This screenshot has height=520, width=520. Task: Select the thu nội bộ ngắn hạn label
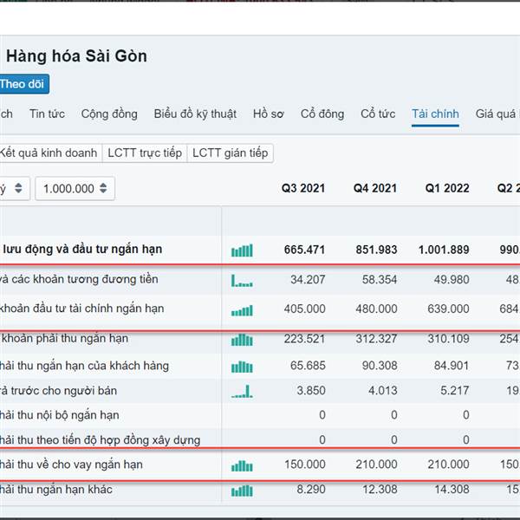click(x=59, y=415)
